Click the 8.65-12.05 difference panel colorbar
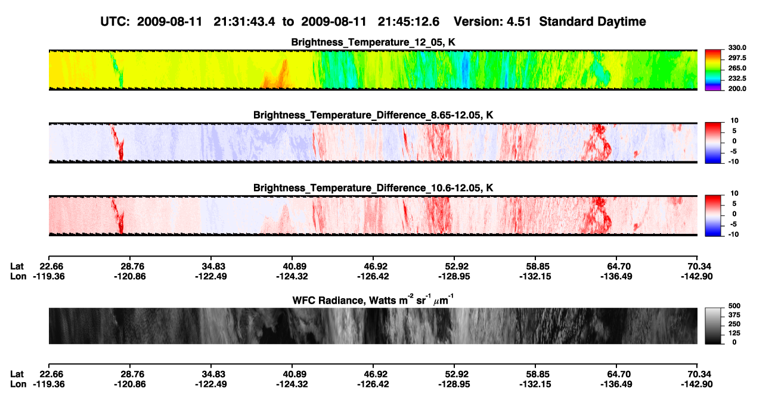775x397 pixels. pos(714,142)
